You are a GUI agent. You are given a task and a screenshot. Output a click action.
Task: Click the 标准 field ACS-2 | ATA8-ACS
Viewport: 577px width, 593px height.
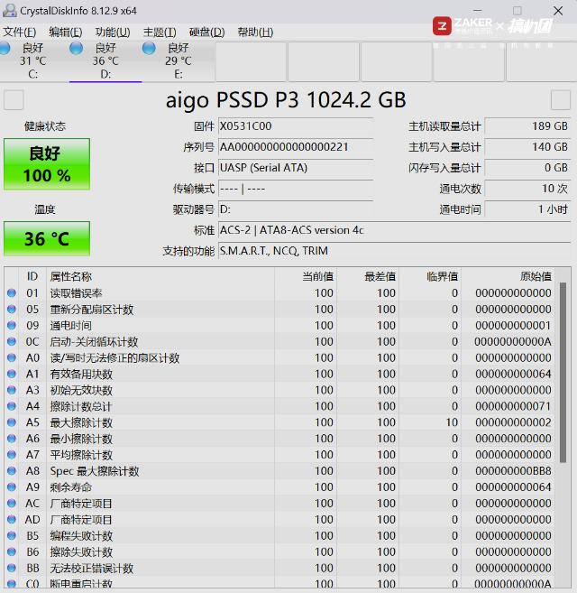pyautogui.click(x=395, y=230)
